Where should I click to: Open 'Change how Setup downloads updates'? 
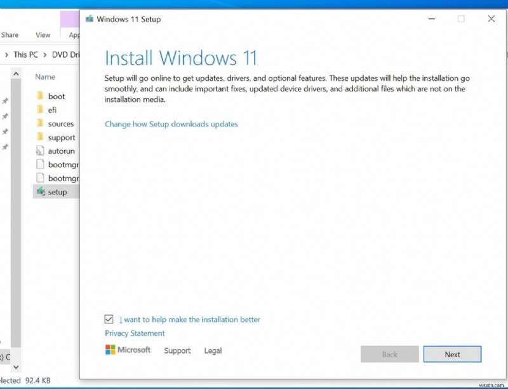[x=170, y=124]
